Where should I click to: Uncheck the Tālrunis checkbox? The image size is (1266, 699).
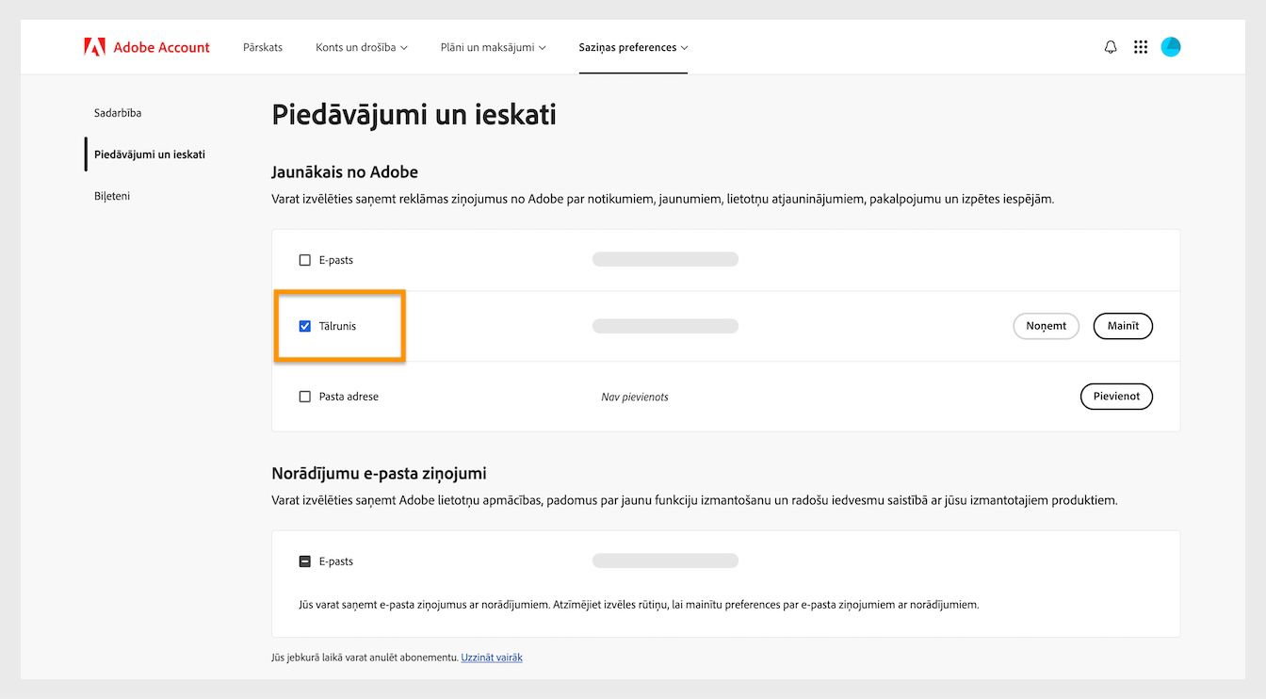pyautogui.click(x=304, y=326)
